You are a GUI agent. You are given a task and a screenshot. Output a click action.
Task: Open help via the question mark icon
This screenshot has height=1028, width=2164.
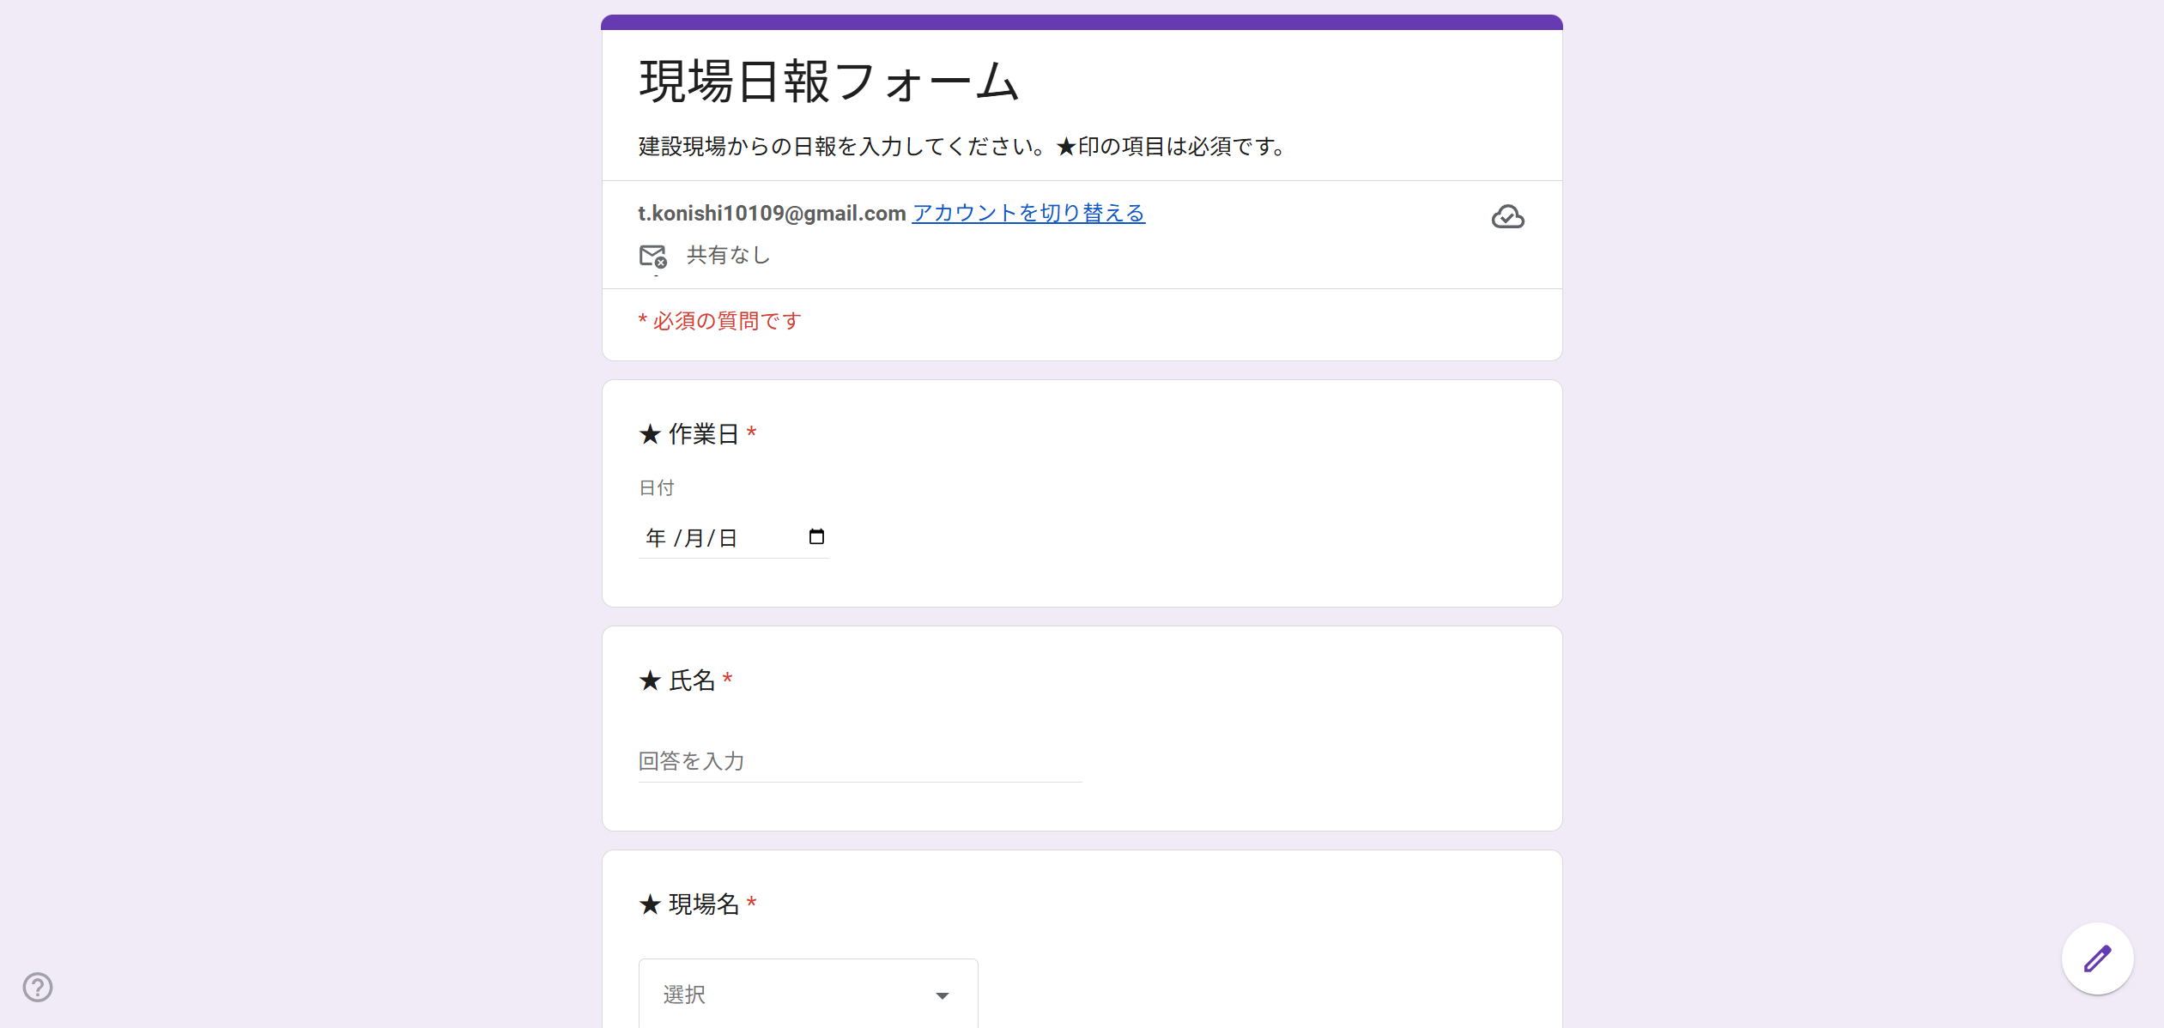(38, 987)
